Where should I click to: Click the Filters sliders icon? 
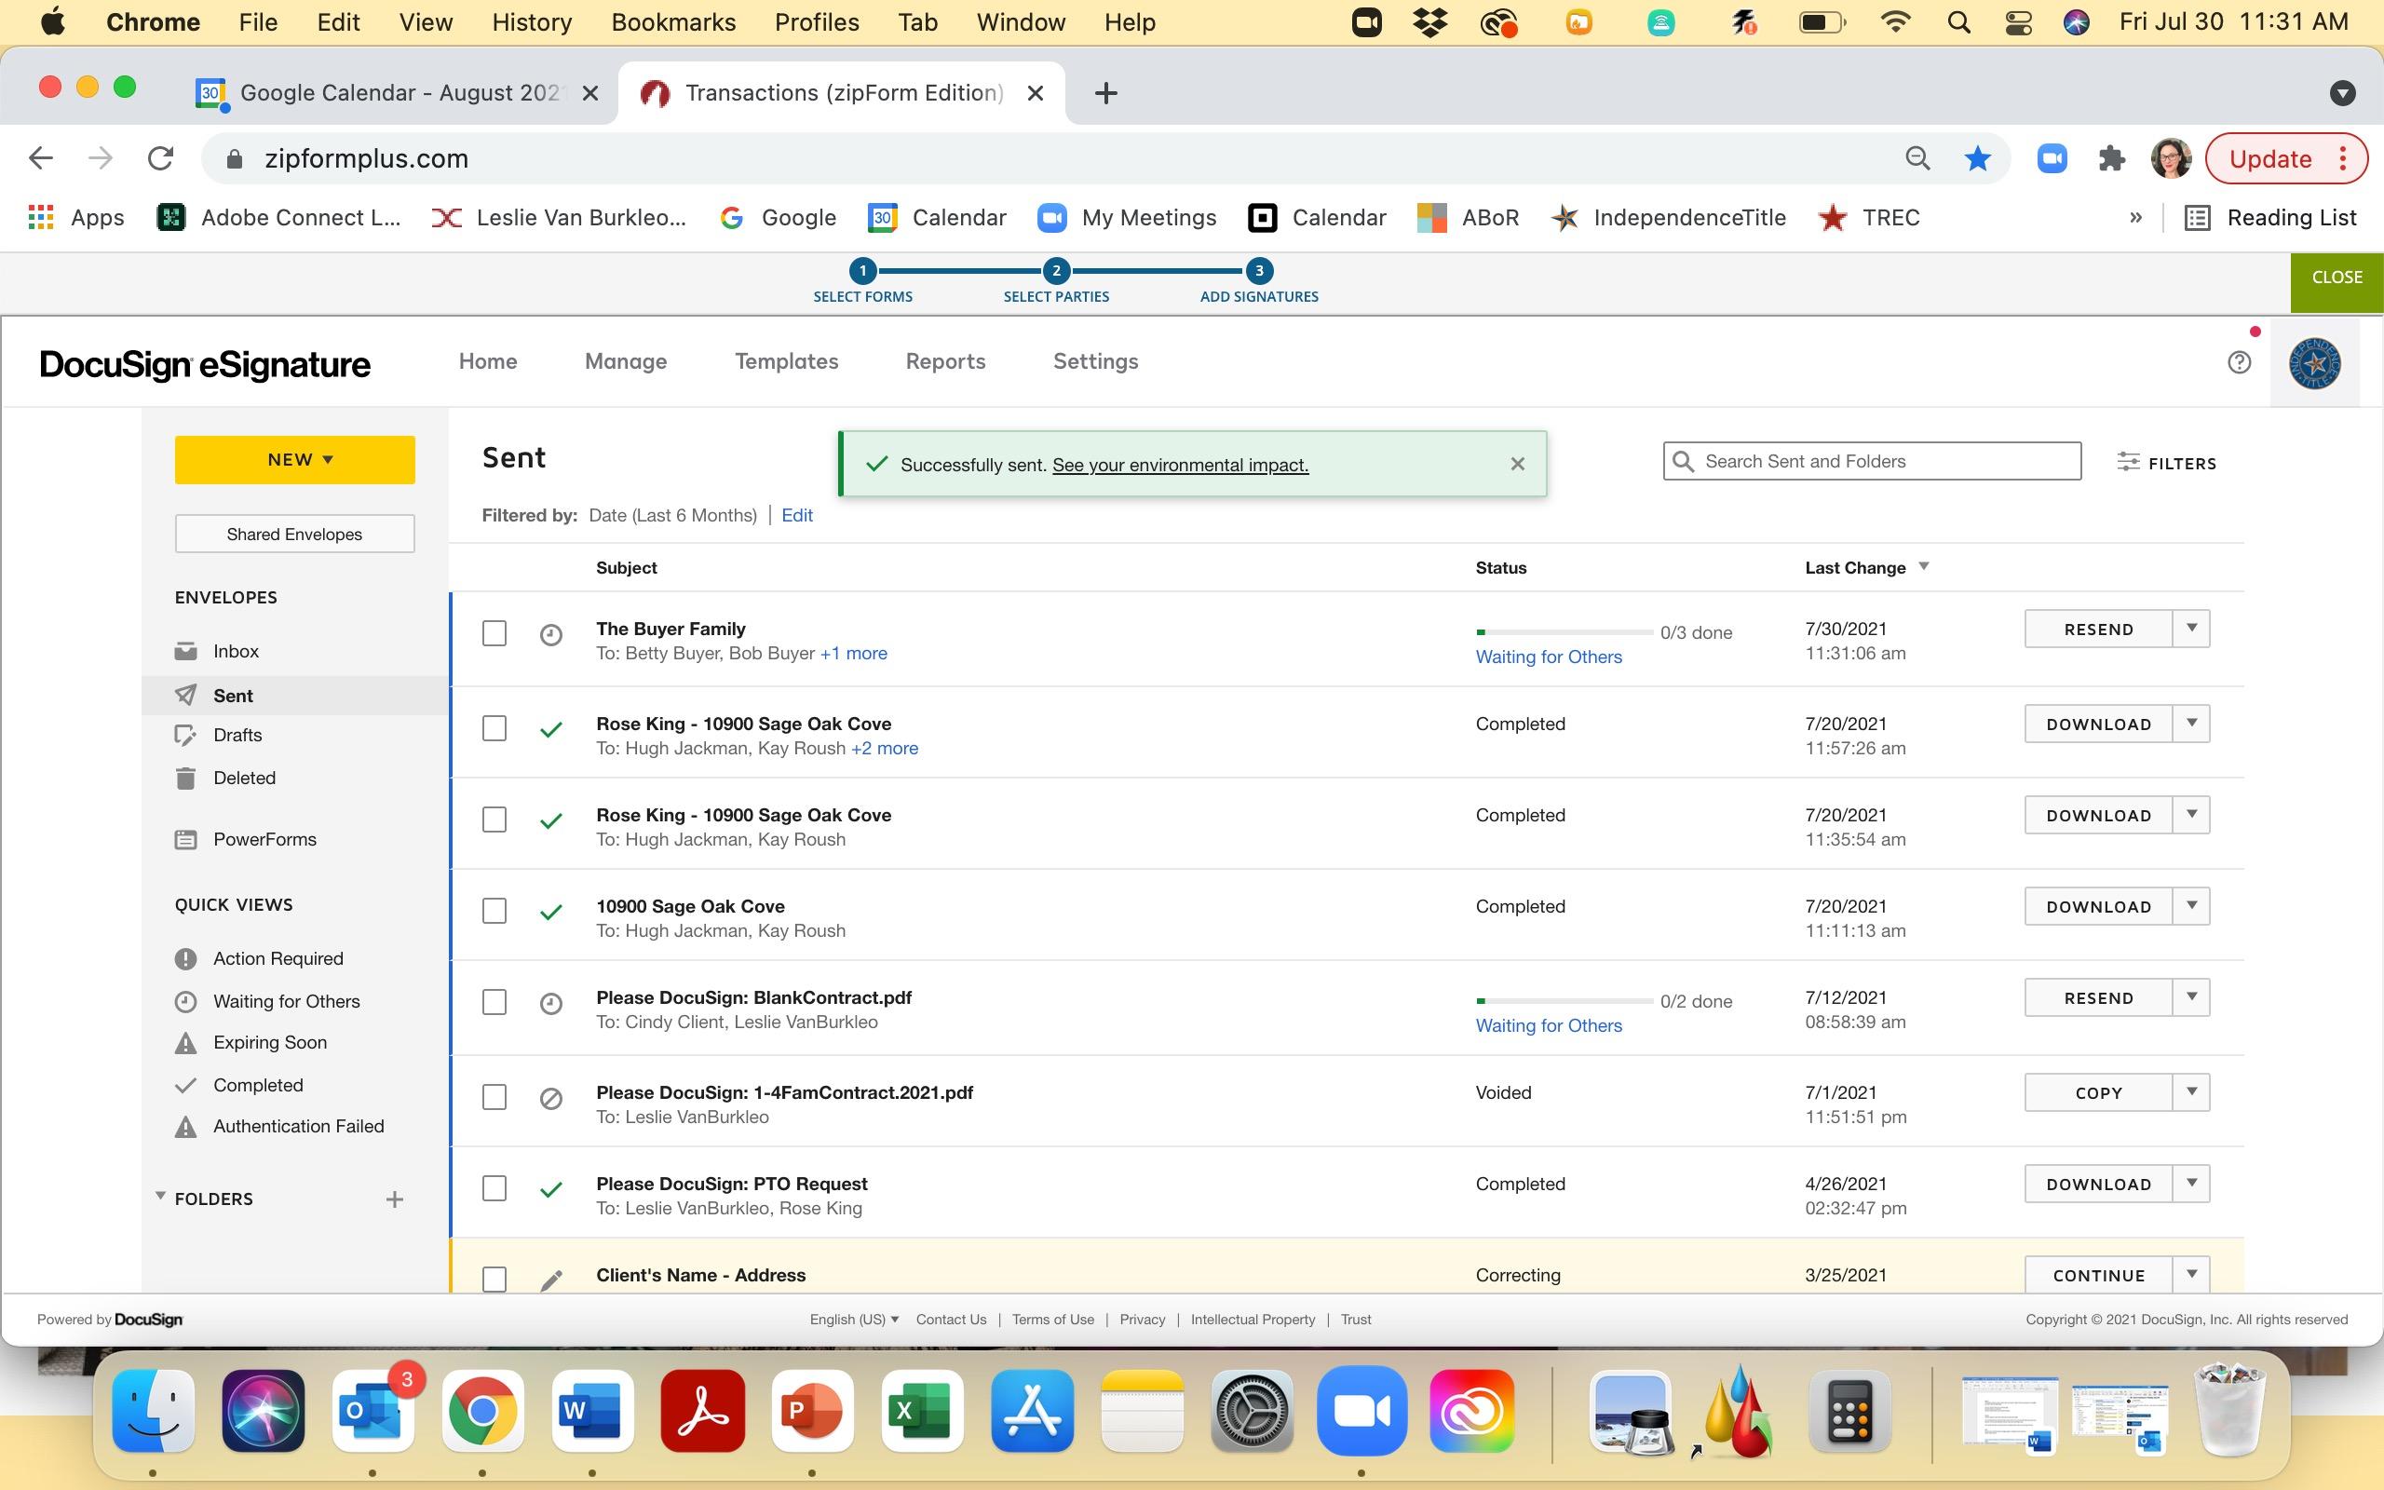[2128, 462]
